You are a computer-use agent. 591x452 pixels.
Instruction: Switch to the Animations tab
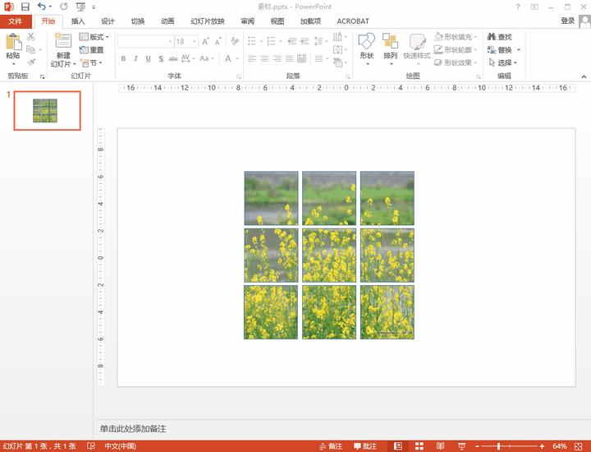[x=167, y=21]
